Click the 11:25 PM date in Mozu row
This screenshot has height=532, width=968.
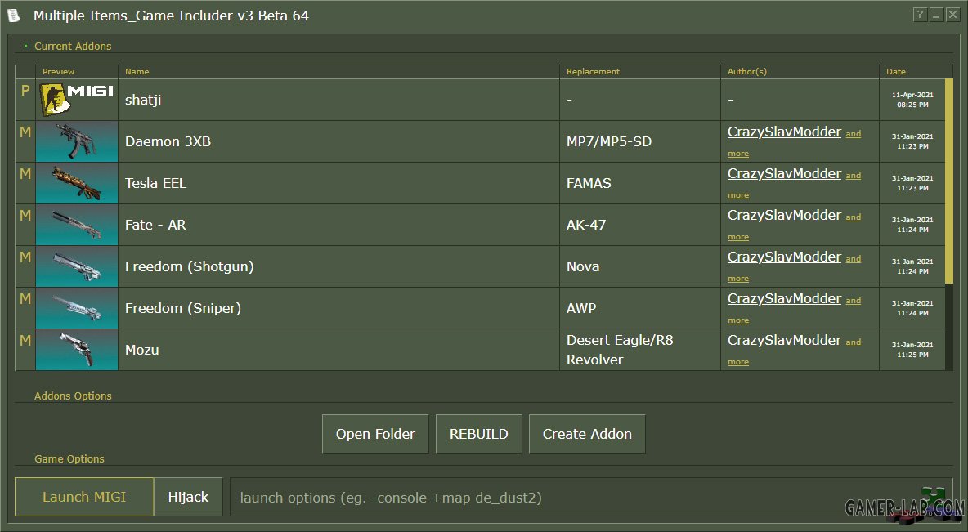912,355
